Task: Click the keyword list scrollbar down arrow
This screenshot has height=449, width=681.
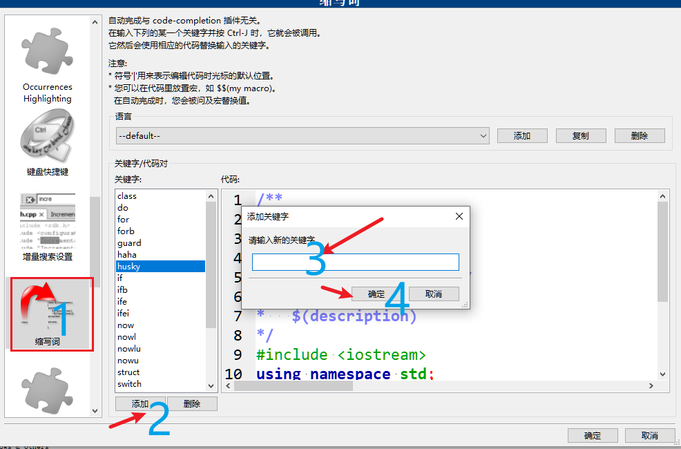Action: [211, 387]
